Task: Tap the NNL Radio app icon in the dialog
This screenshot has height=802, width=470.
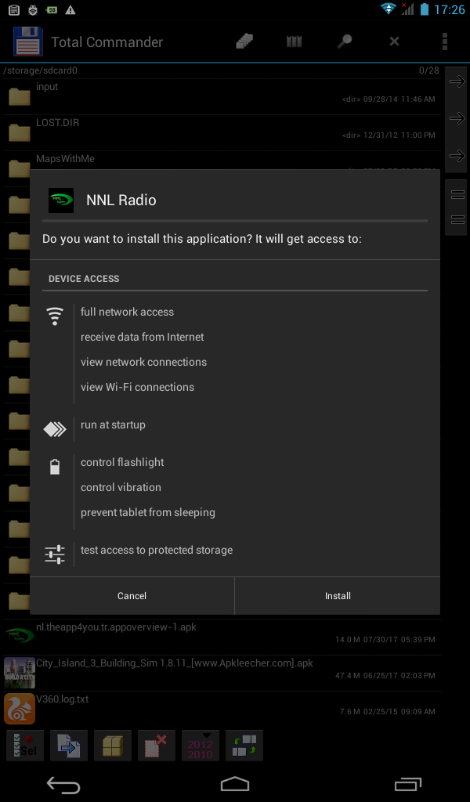Action: pyautogui.click(x=61, y=200)
